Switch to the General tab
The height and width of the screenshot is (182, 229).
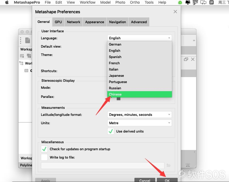pyautogui.click(x=44, y=22)
